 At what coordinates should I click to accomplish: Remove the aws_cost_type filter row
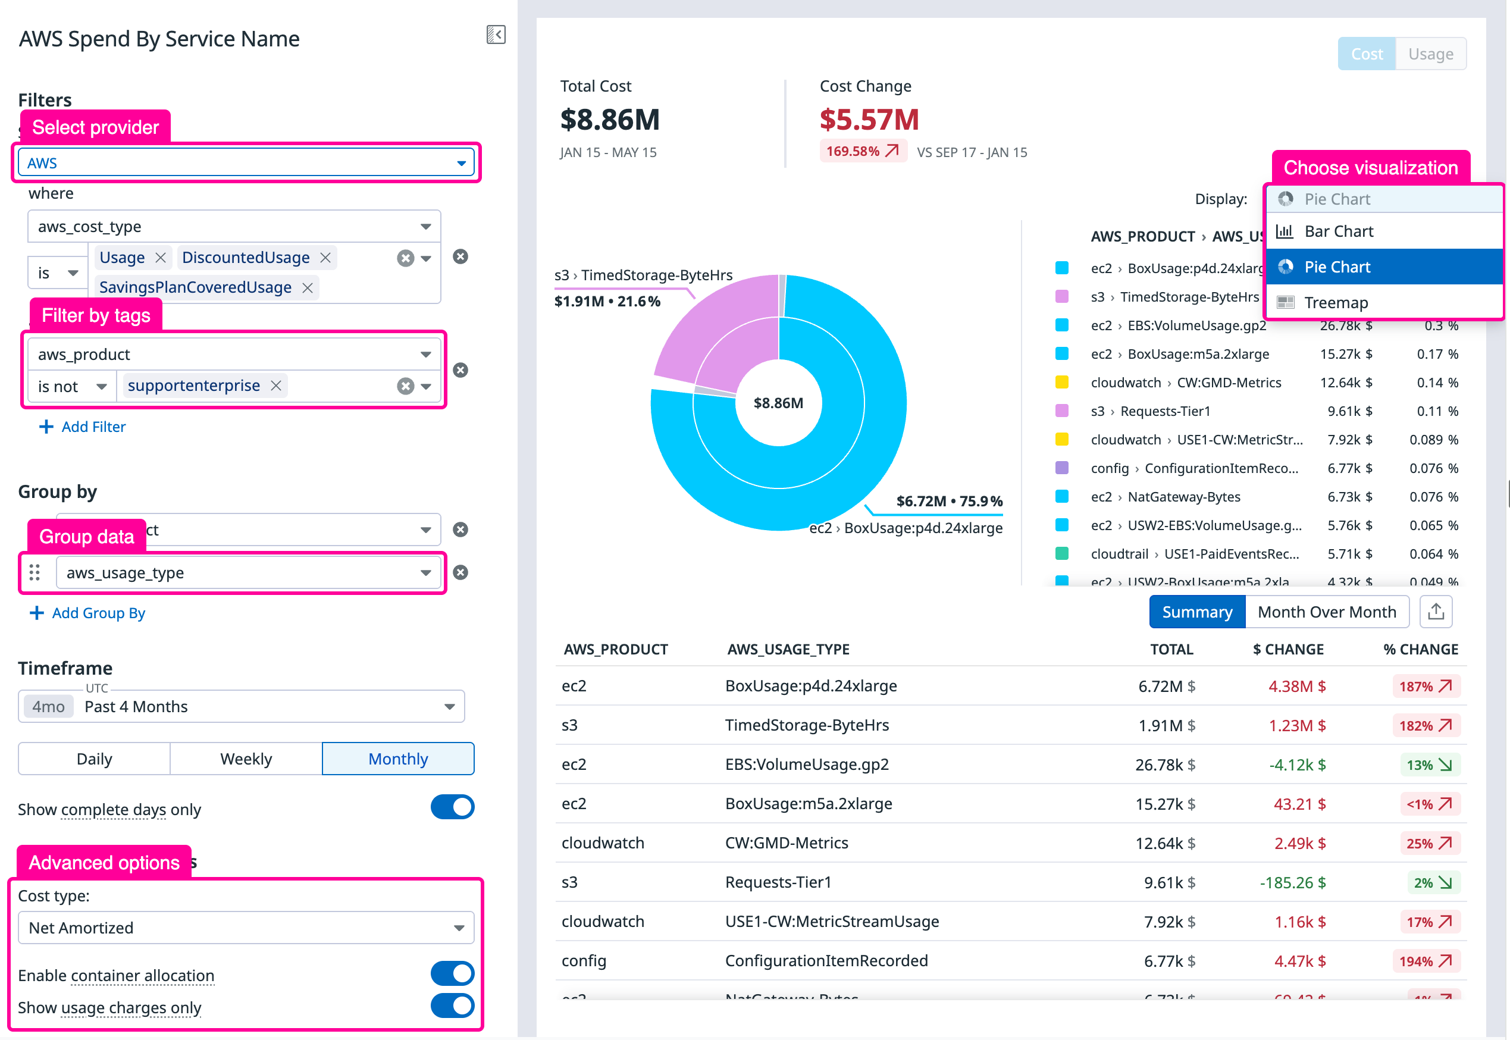pyautogui.click(x=460, y=257)
